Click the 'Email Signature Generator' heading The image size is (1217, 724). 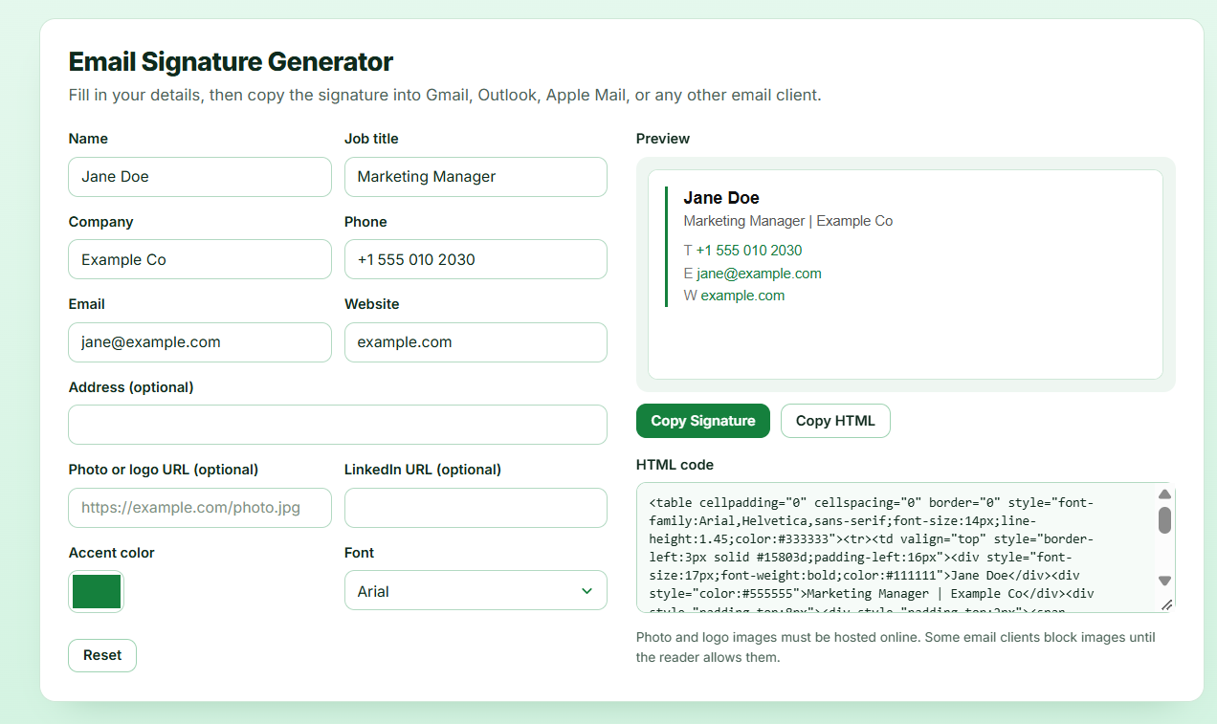[x=231, y=62]
